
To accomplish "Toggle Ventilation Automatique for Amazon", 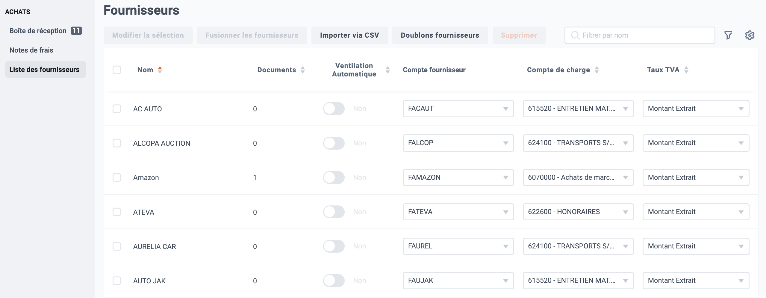I will point(334,177).
